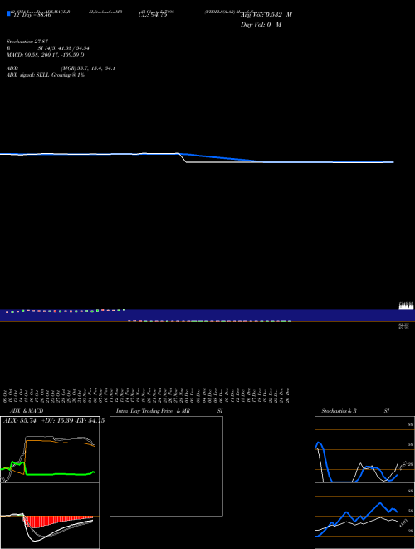Select 'ADX: 55.74 +DY: 15.39 -DY: 54.15' readout

coord(54,421)
